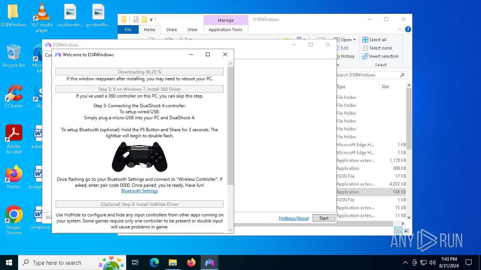The height and width of the screenshot is (270, 481).
Task: Collapse the Explorer ribbon chevron
Action: (399, 29)
